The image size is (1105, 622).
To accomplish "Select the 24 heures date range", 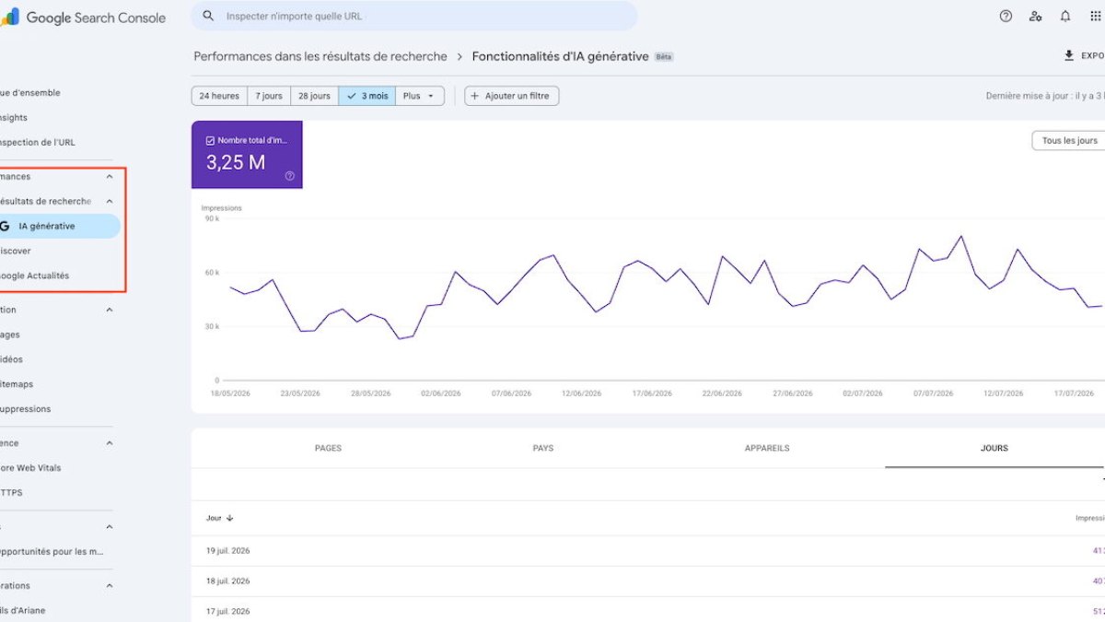I will (219, 96).
